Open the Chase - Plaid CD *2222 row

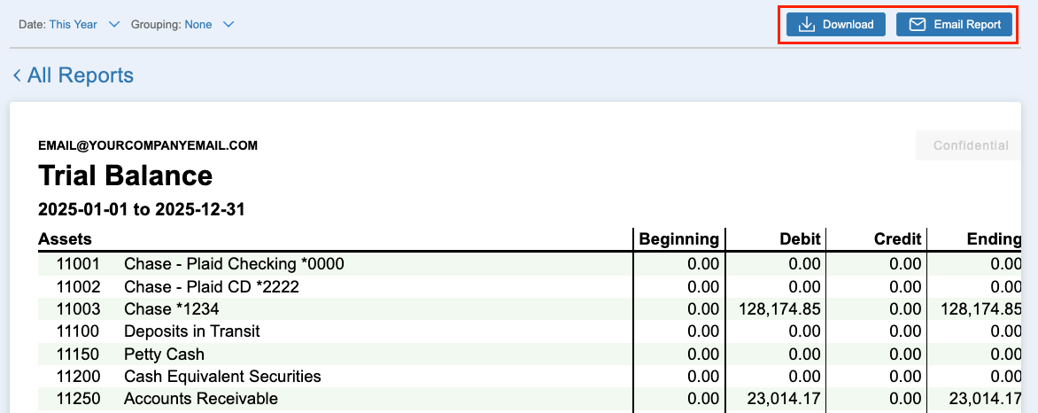212,287
